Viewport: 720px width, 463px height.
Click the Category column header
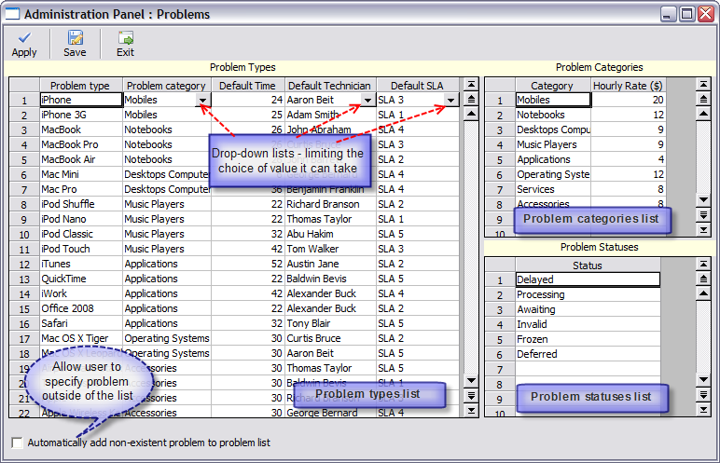click(x=553, y=86)
